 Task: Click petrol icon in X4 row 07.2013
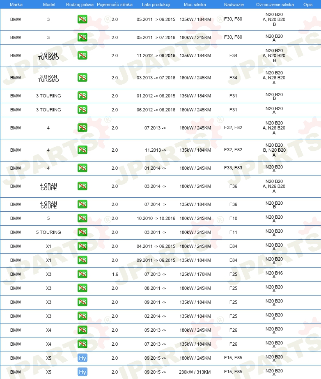coord(82,344)
